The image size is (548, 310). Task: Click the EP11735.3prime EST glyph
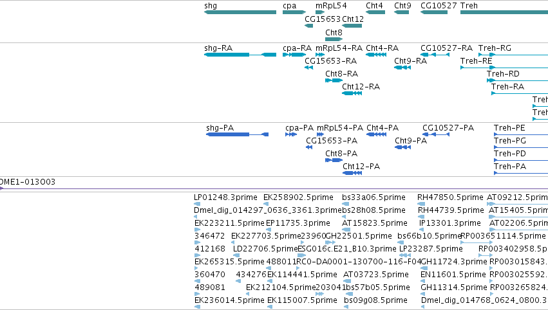pos(269,230)
